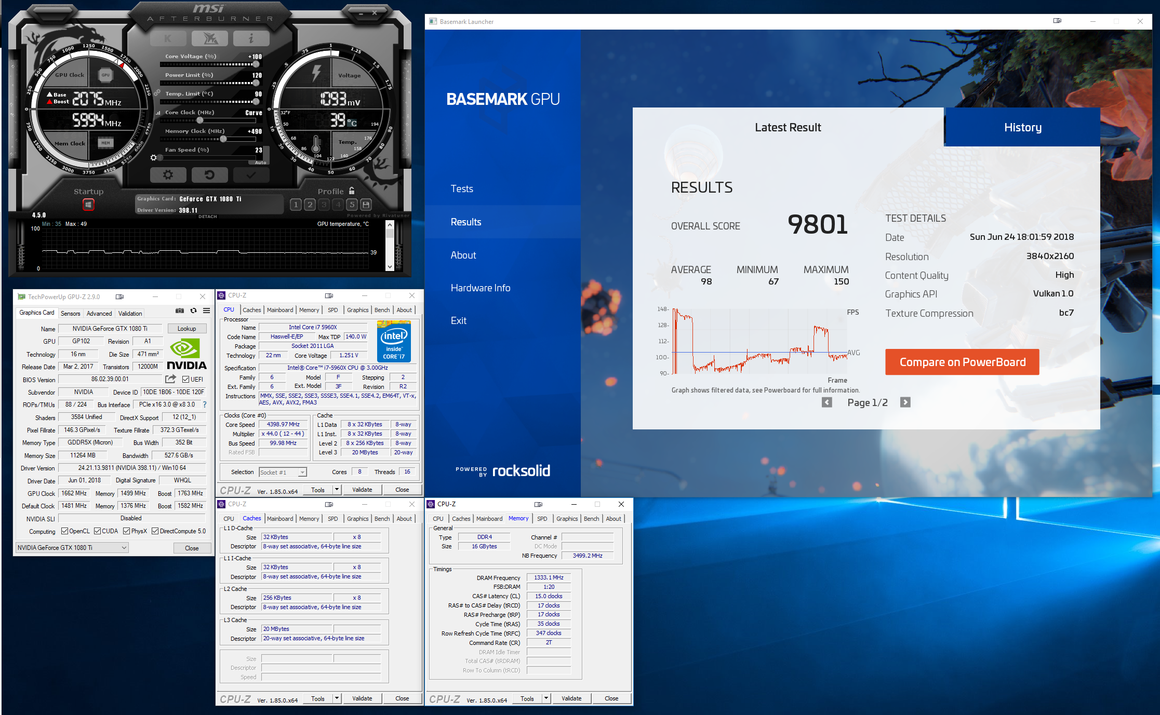Detach the Afterburner monitoring graph
Viewport: 1160px width, 715px height.
208,217
